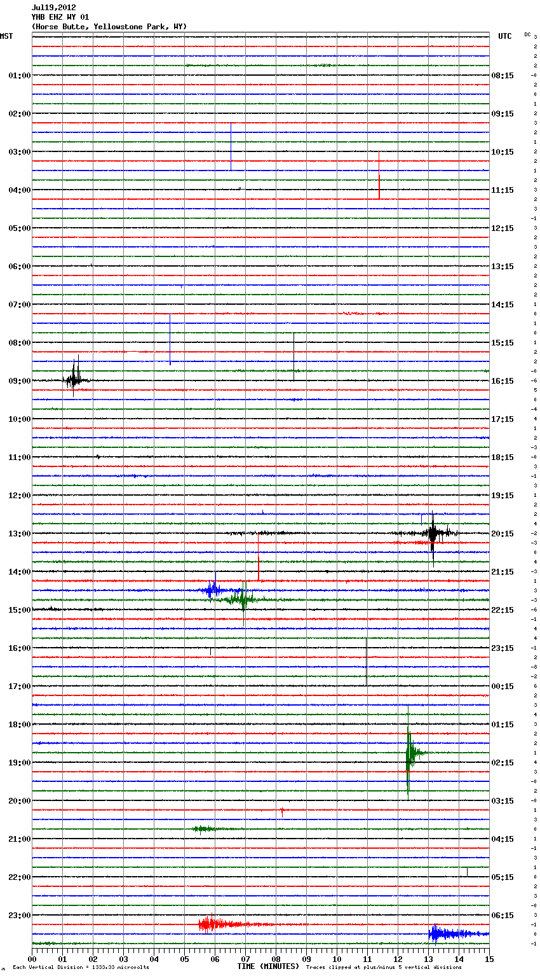Click the 20:15 UTC time label
Image resolution: width=540 pixels, height=976 pixels.
pos(503,534)
